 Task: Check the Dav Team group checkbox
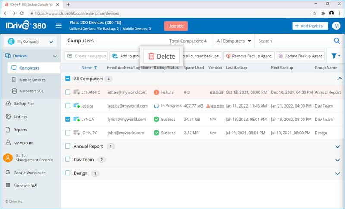68,159
